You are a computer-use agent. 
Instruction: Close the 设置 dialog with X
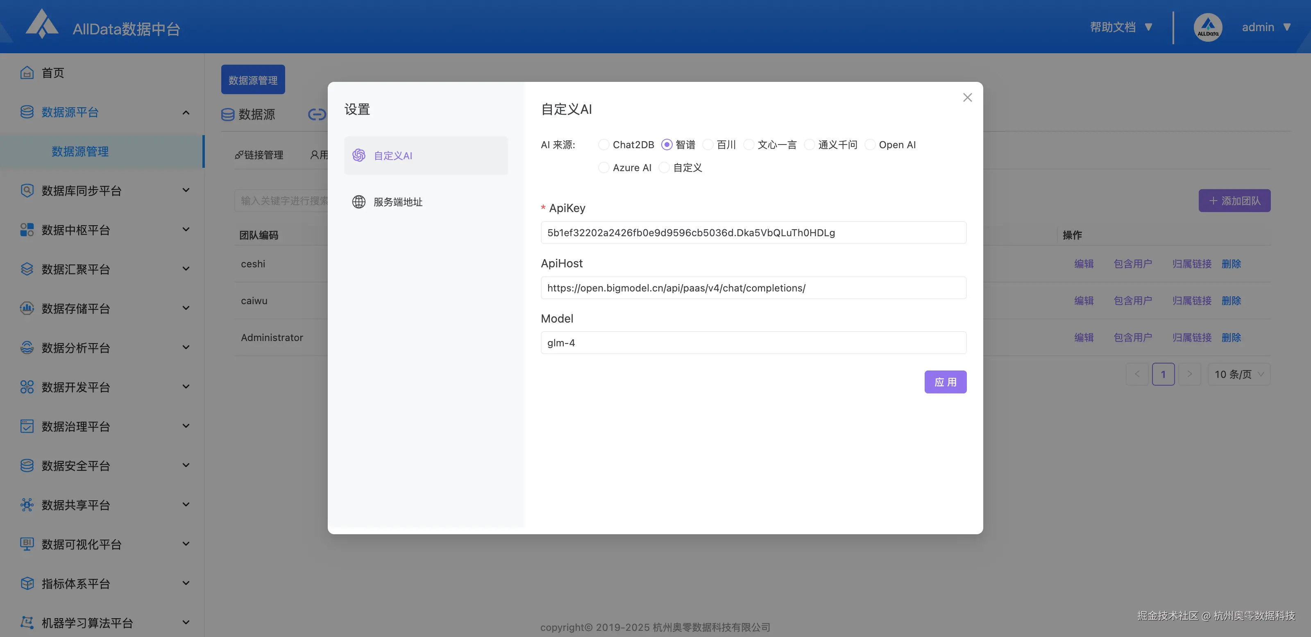tap(967, 97)
